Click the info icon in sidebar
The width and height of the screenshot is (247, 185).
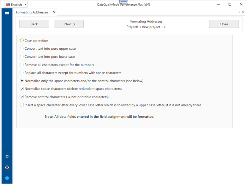(7, 178)
